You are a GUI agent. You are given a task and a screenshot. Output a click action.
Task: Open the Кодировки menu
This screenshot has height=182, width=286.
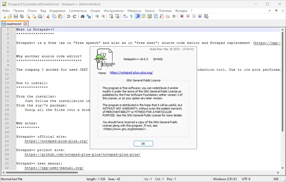[x=57, y=11]
